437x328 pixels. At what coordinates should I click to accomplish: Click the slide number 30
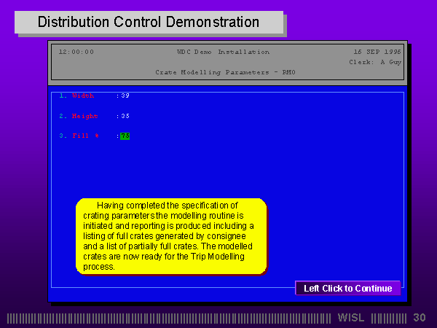tap(420, 318)
